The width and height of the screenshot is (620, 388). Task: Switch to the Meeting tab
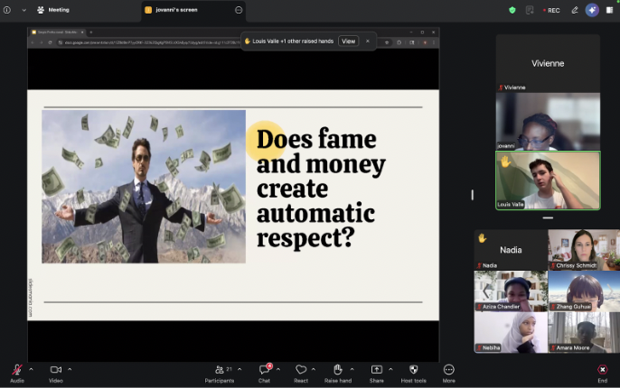click(x=53, y=10)
